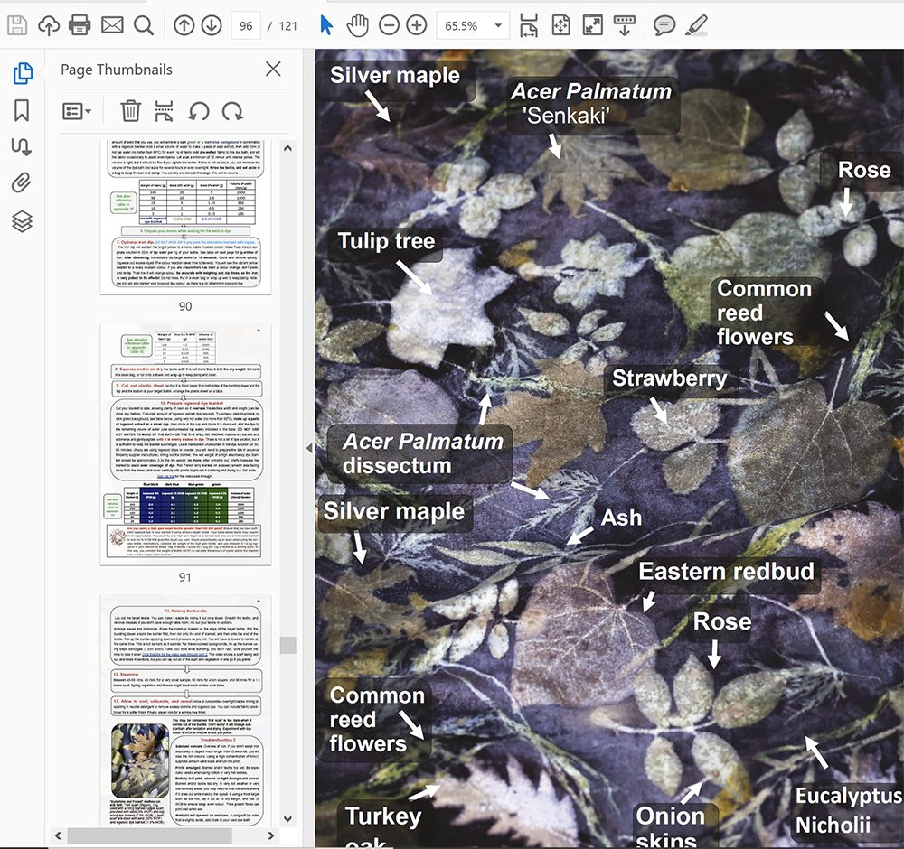Click thumbnail panel scroll up arrow

pyautogui.click(x=287, y=148)
